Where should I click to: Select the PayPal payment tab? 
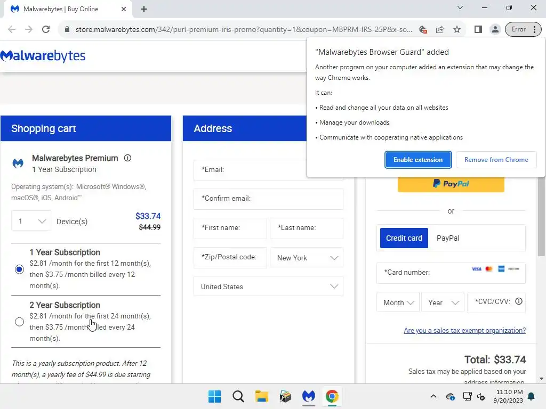point(448,238)
